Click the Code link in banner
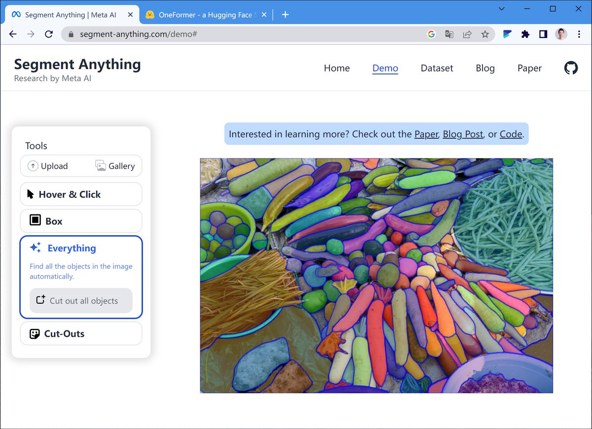This screenshot has height=429, width=592. (x=511, y=134)
